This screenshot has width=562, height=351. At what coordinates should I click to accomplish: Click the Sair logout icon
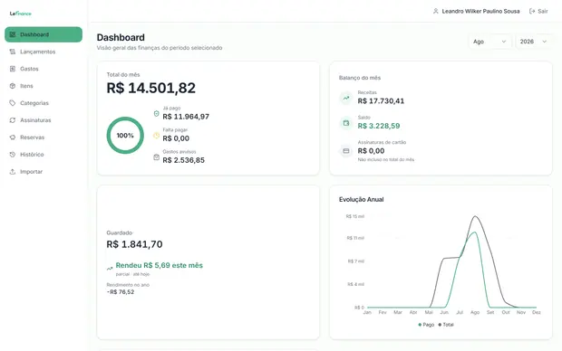coord(532,11)
